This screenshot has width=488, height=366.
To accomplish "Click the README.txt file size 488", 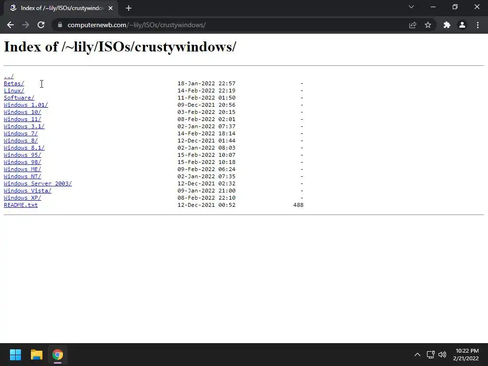I will (298, 205).
